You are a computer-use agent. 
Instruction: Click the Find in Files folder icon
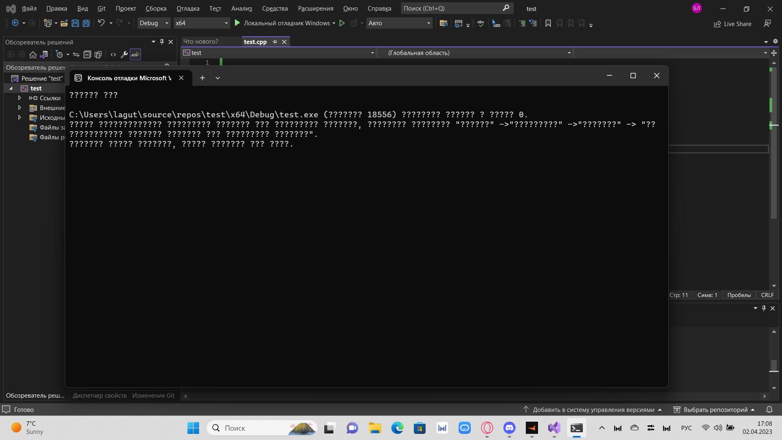(x=444, y=23)
